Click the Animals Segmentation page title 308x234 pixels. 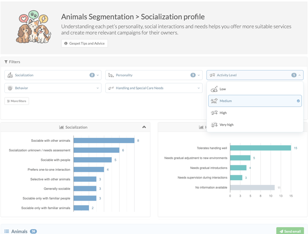[133, 17]
